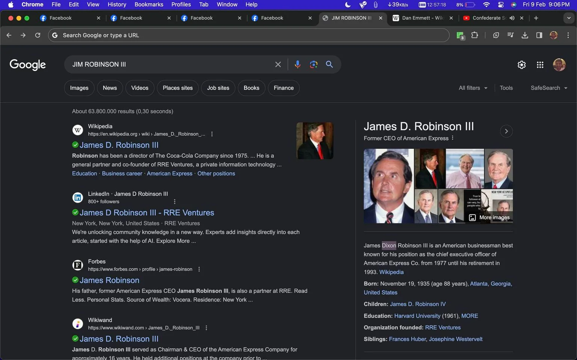Open macOS Control Center icon

pos(501,4)
